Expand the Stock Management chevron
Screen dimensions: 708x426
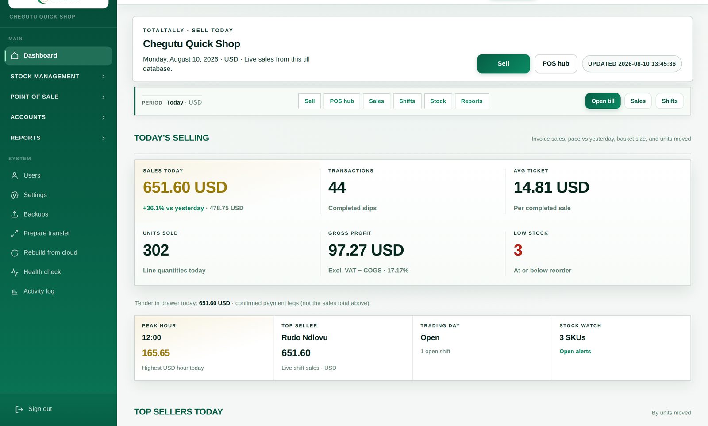104,77
